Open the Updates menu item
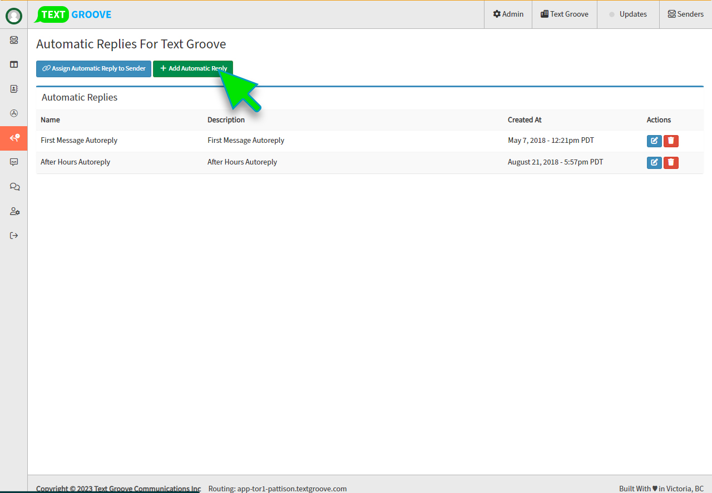 click(x=628, y=14)
